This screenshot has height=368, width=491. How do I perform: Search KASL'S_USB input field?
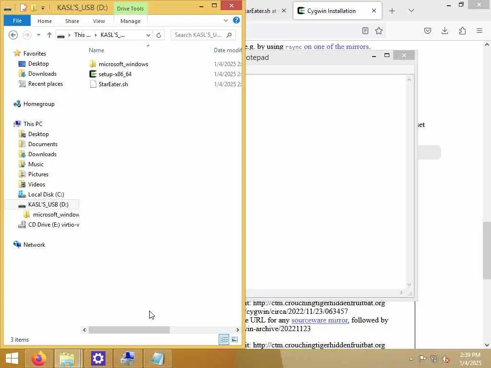[203, 34]
